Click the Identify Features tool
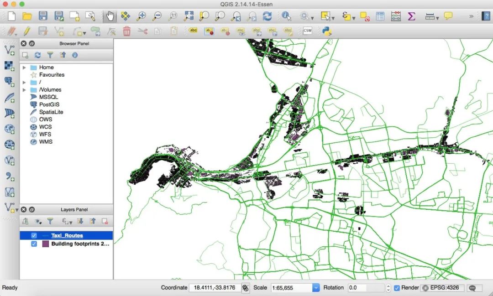 (x=286, y=16)
